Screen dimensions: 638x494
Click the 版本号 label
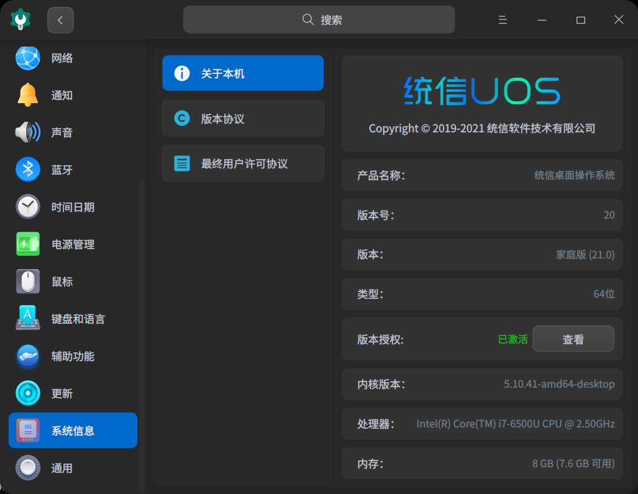coord(376,215)
